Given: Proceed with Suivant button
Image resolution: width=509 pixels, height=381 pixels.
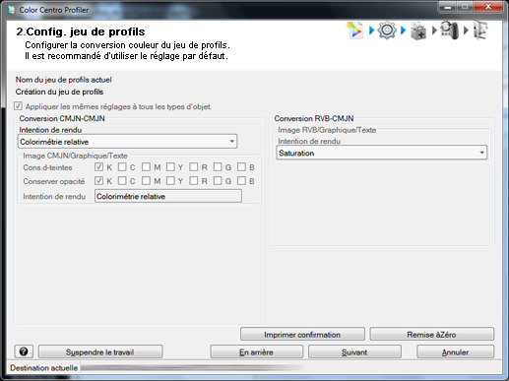Looking at the screenshot, I should tap(354, 351).
